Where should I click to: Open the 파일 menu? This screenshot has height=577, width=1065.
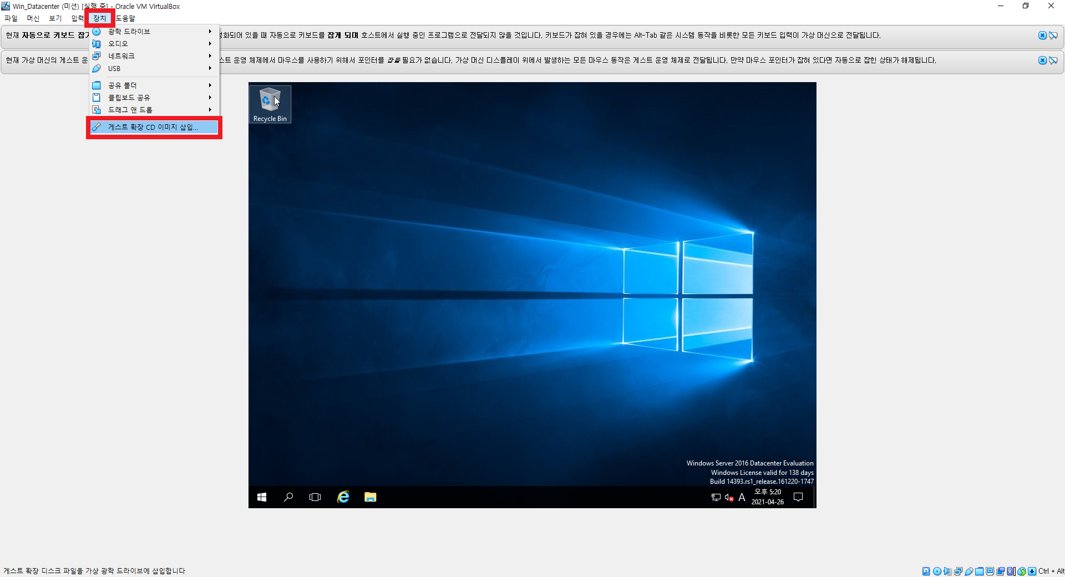pos(11,18)
